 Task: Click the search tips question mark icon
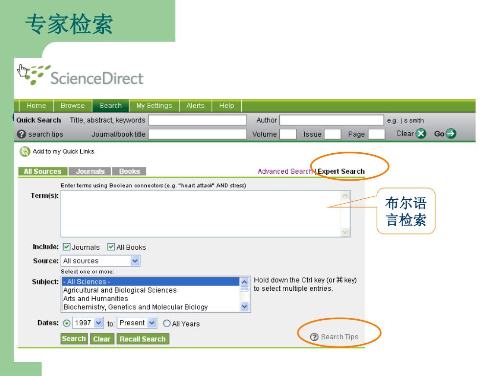click(x=22, y=134)
